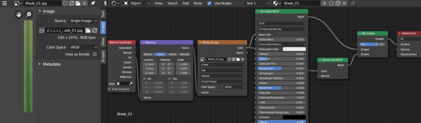Select the zoom magnifier tool in image viewer
Image resolution: width=421 pixels, height=123 pixels.
coord(29,15)
